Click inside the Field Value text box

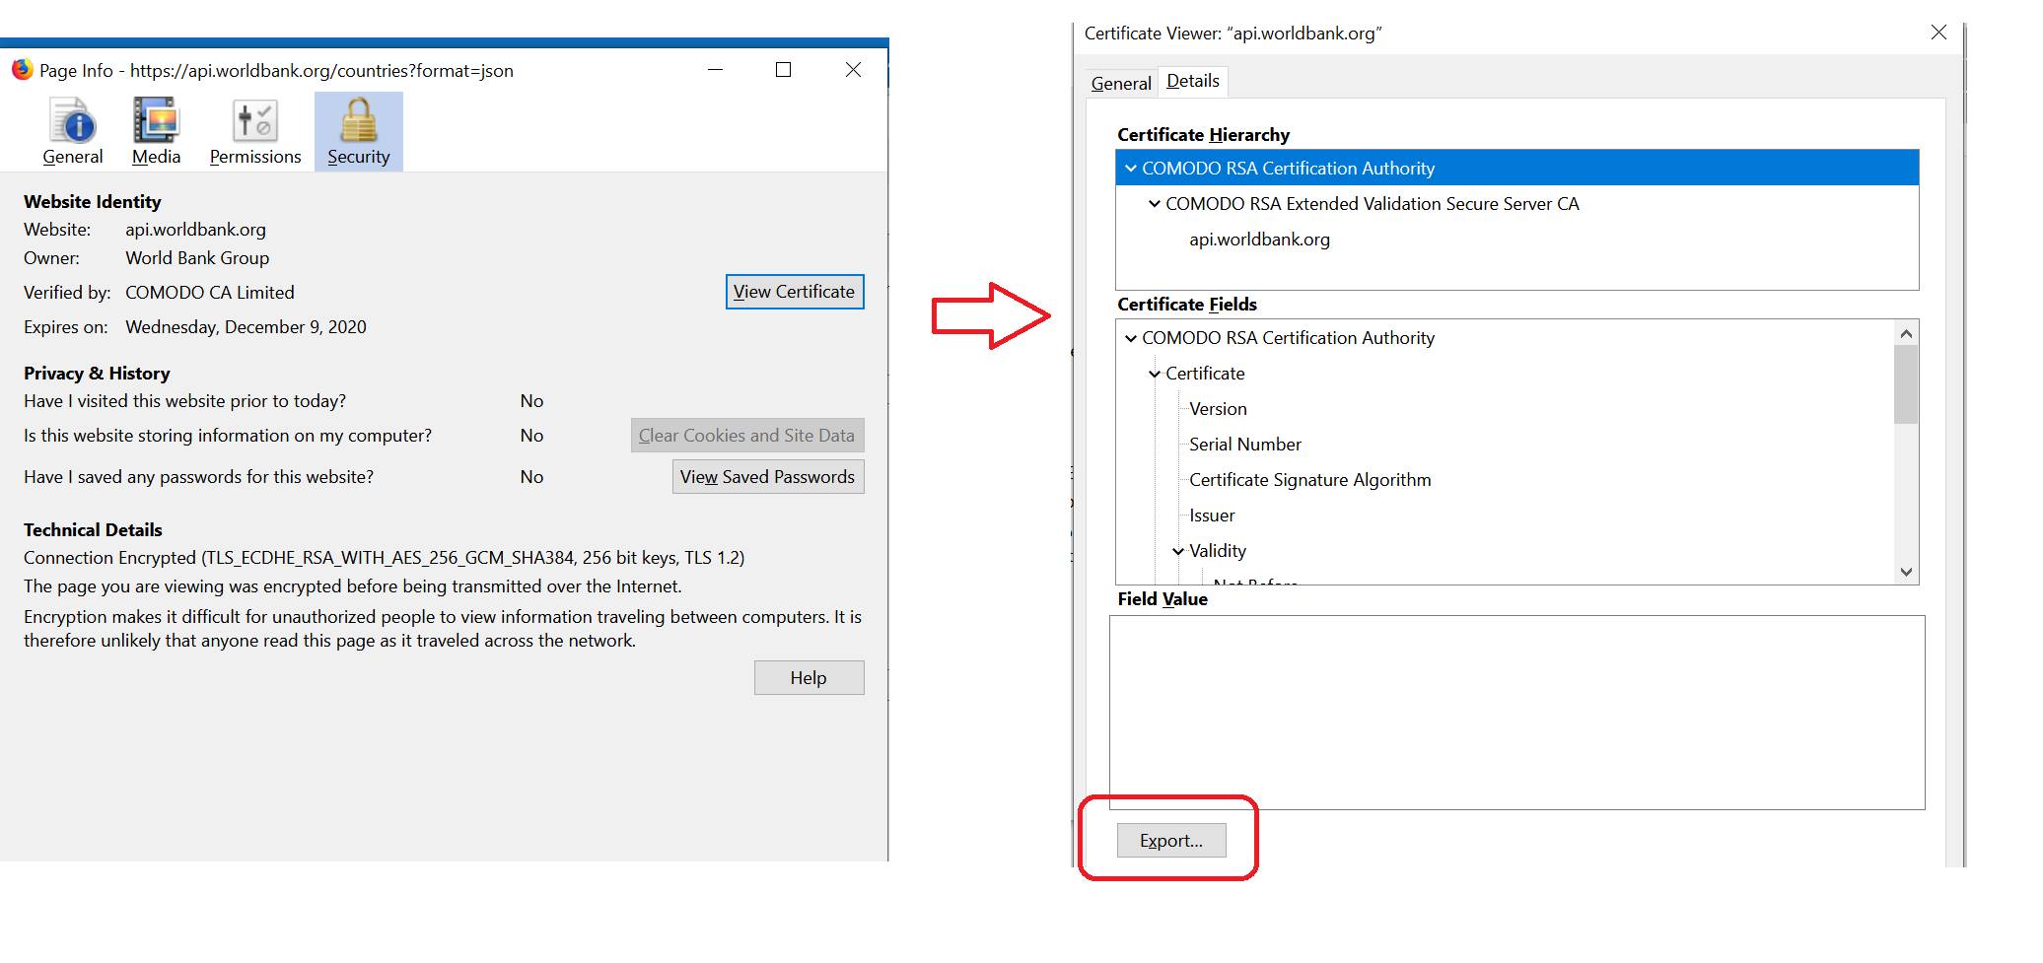tap(1517, 713)
